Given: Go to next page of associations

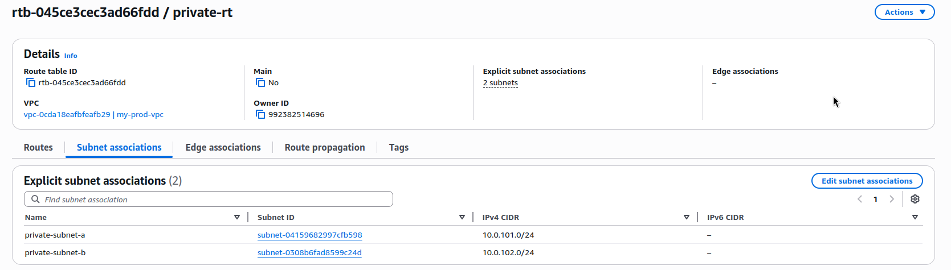Looking at the screenshot, I should pos(892,199).
